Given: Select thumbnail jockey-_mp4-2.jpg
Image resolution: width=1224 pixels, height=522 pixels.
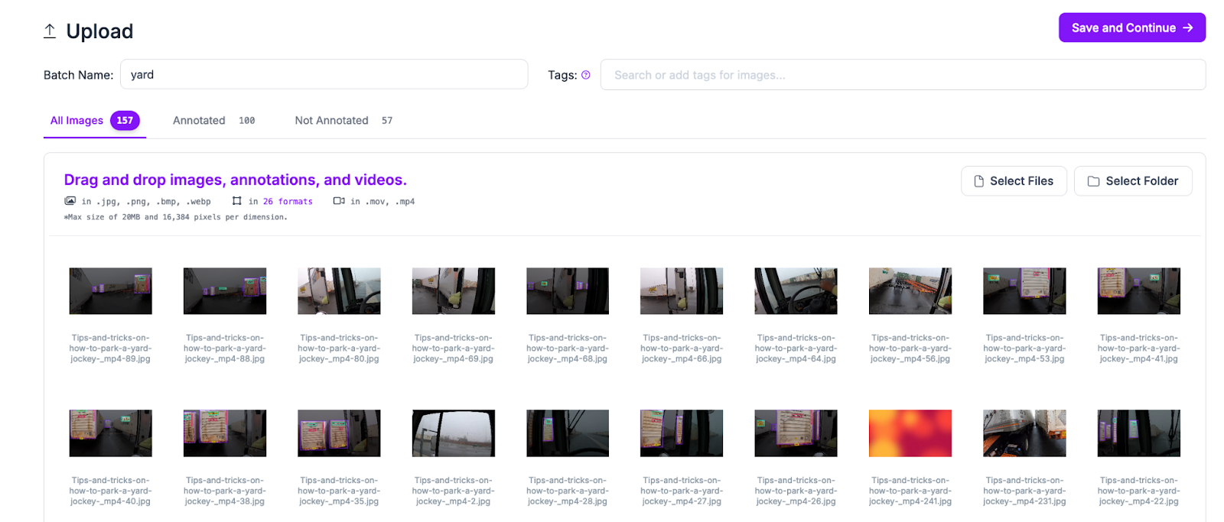Looking at the screenshot, I should click(454, 433).
